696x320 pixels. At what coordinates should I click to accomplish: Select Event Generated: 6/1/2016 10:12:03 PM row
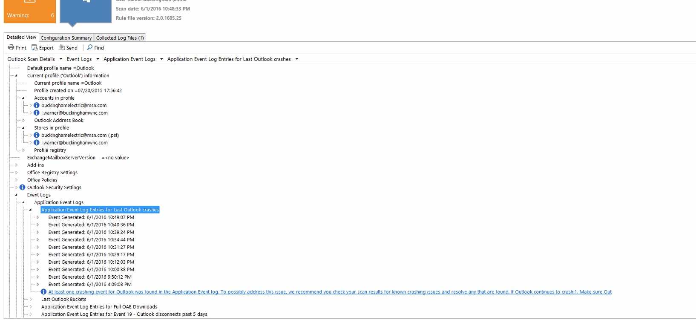click(x=91, y=262)
